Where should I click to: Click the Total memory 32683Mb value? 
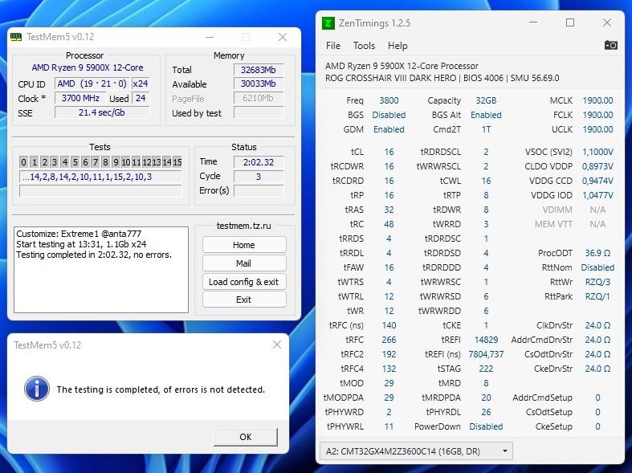click(x=259, y=70)
